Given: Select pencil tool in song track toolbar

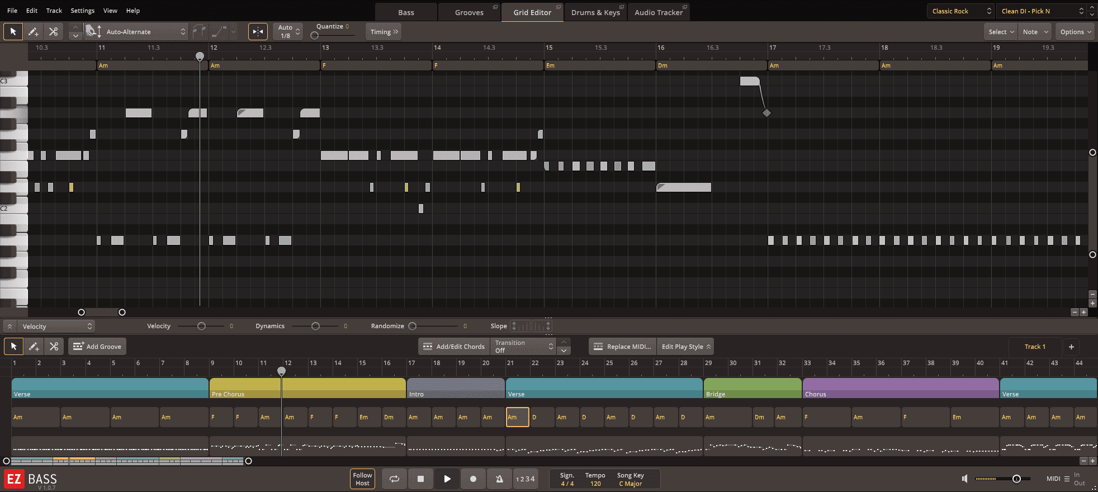Looking at the screenshot, I should tap(34, 347).
